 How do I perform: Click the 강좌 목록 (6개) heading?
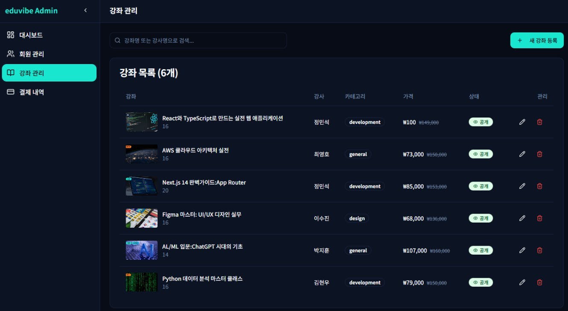pos(149,73)
